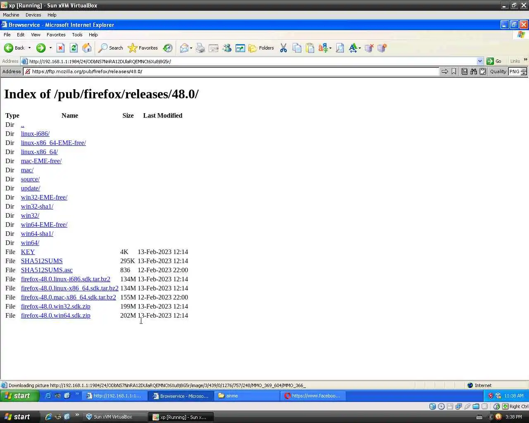Open the VirtualBox Devices menu

click(x=33, y=15)
